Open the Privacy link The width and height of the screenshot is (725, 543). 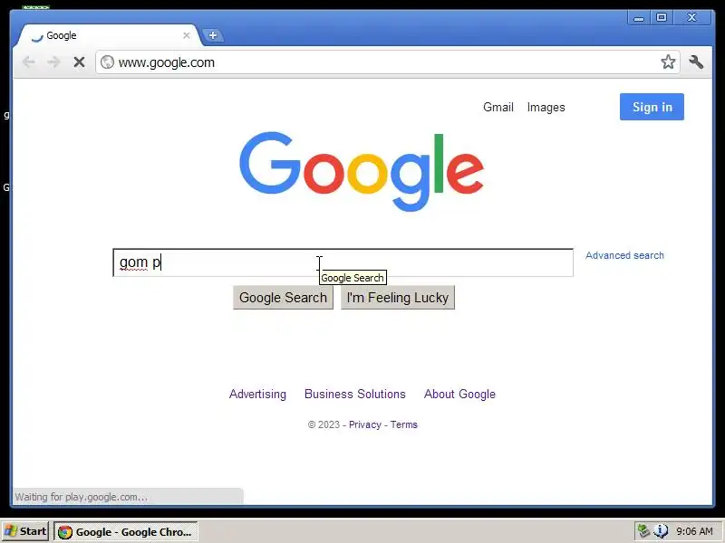[x=365, y=424]
